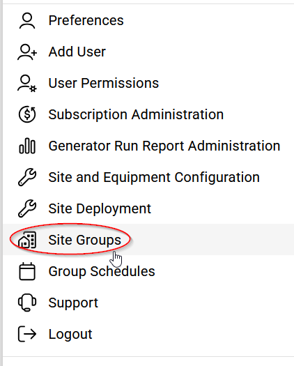Click the Support headset icon

coord(27,303)
